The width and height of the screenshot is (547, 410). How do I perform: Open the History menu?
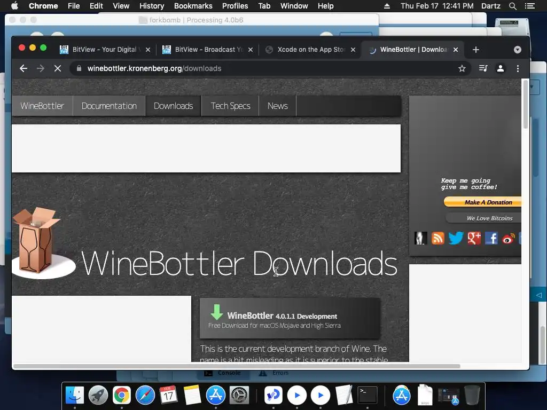point(152,6)
